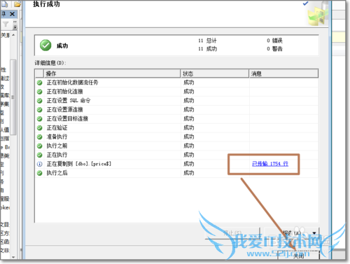Select the 正在执行 row
The width and height of the screenshot is (350, 264).
pos(176,155)
